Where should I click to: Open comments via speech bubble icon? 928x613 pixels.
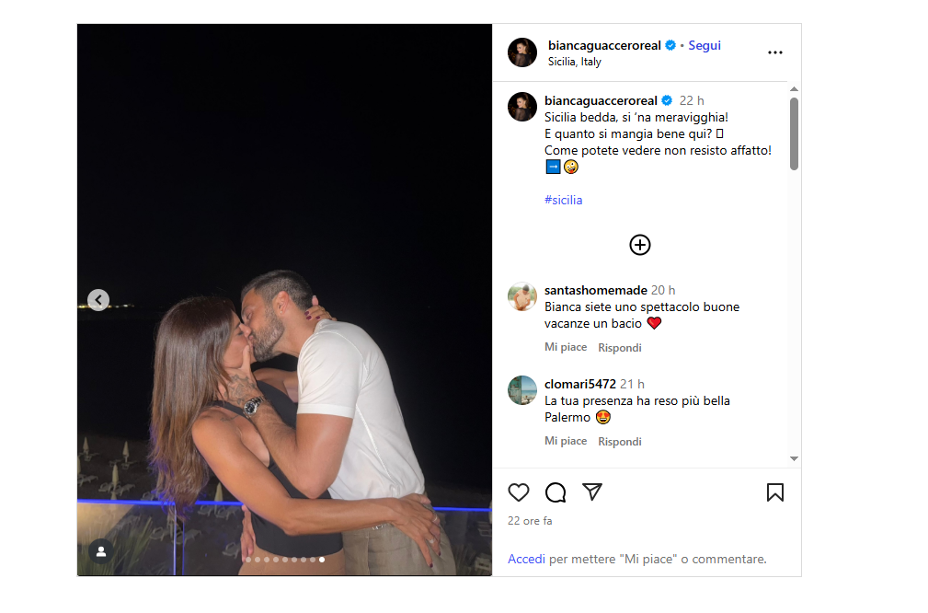coord(556,492)
